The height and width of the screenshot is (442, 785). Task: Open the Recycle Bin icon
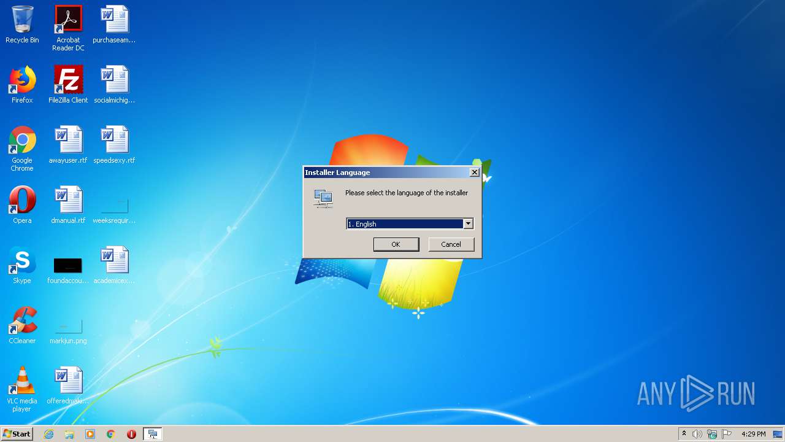coord(22,25)
